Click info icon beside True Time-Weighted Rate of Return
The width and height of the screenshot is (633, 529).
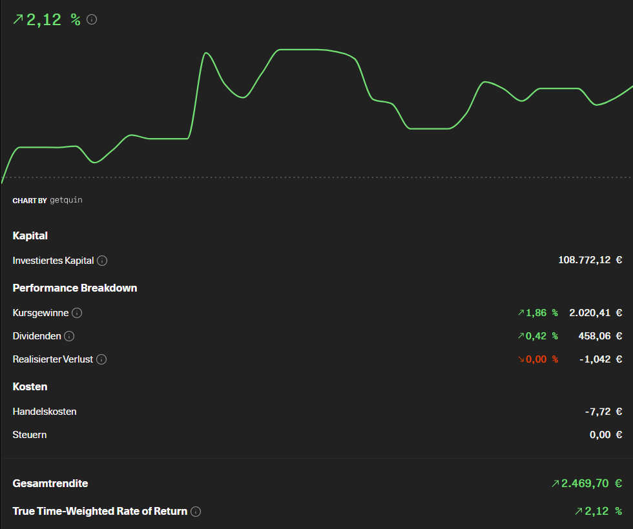(x=195, y=512)
